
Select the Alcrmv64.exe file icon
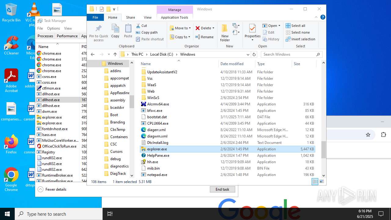pos(144,104)
